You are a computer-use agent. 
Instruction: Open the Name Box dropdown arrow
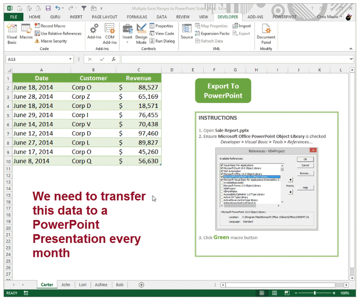[71, 59]
